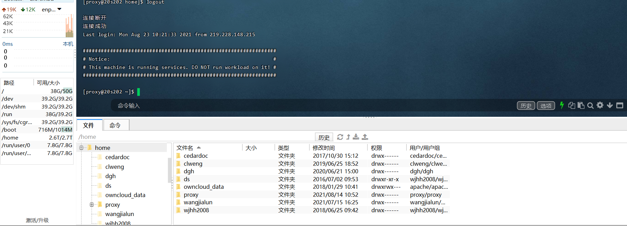Click the download file icon
The height and width of the screenshot is (226, 627).
point(356,137)
